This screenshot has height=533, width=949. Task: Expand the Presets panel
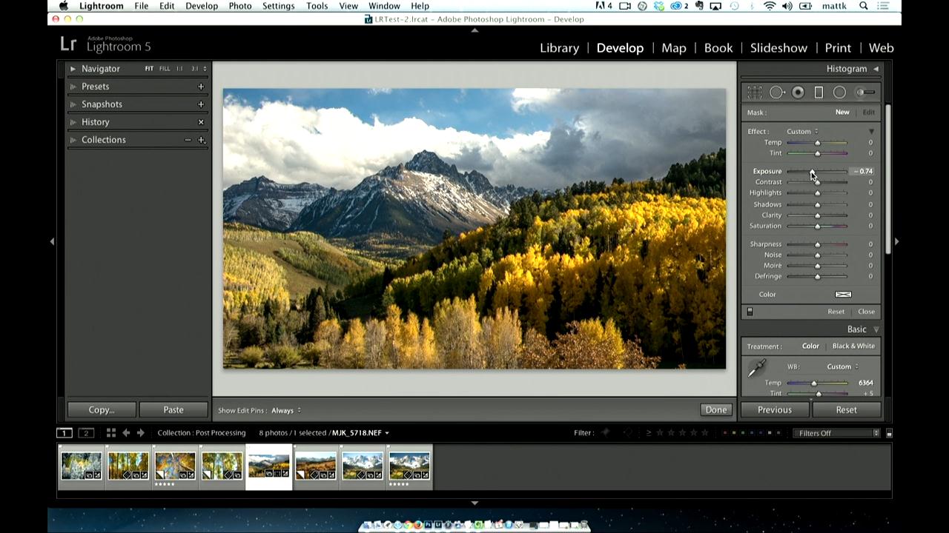[x=73, y=87]
